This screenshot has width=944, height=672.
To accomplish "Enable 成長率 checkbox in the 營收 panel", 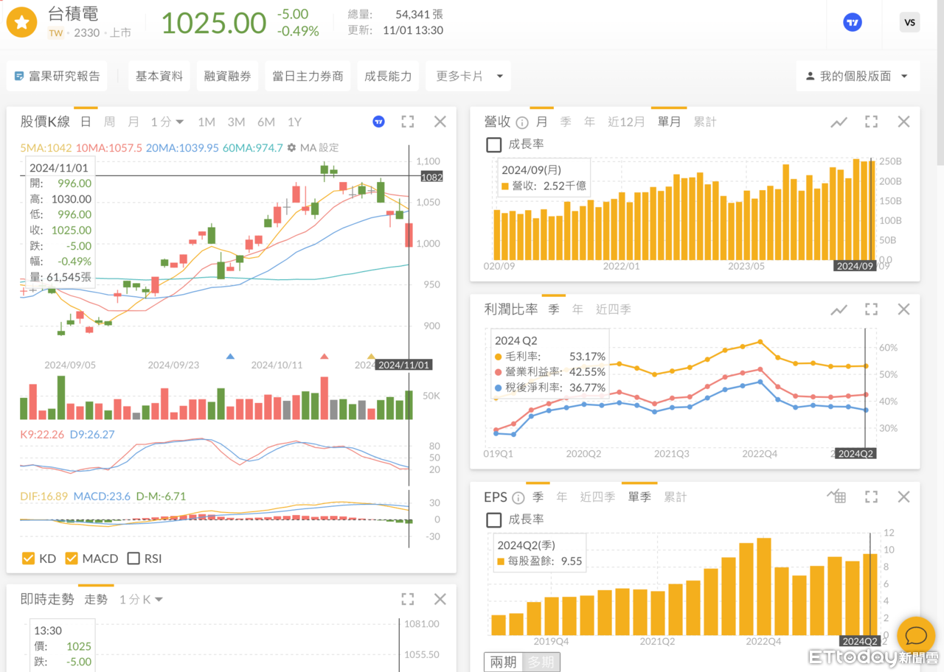I will pos(494,144).
